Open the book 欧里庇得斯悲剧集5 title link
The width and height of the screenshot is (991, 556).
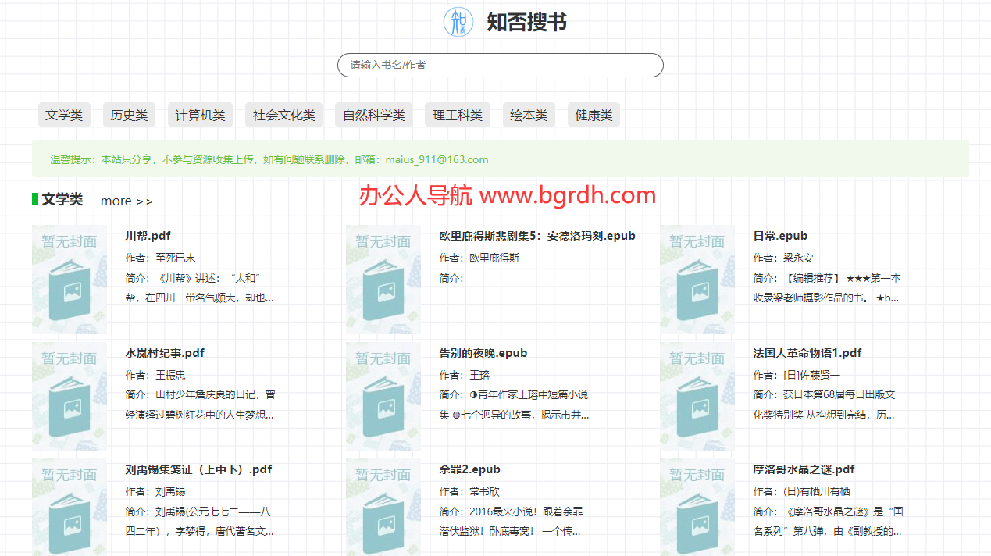[538, 235]
